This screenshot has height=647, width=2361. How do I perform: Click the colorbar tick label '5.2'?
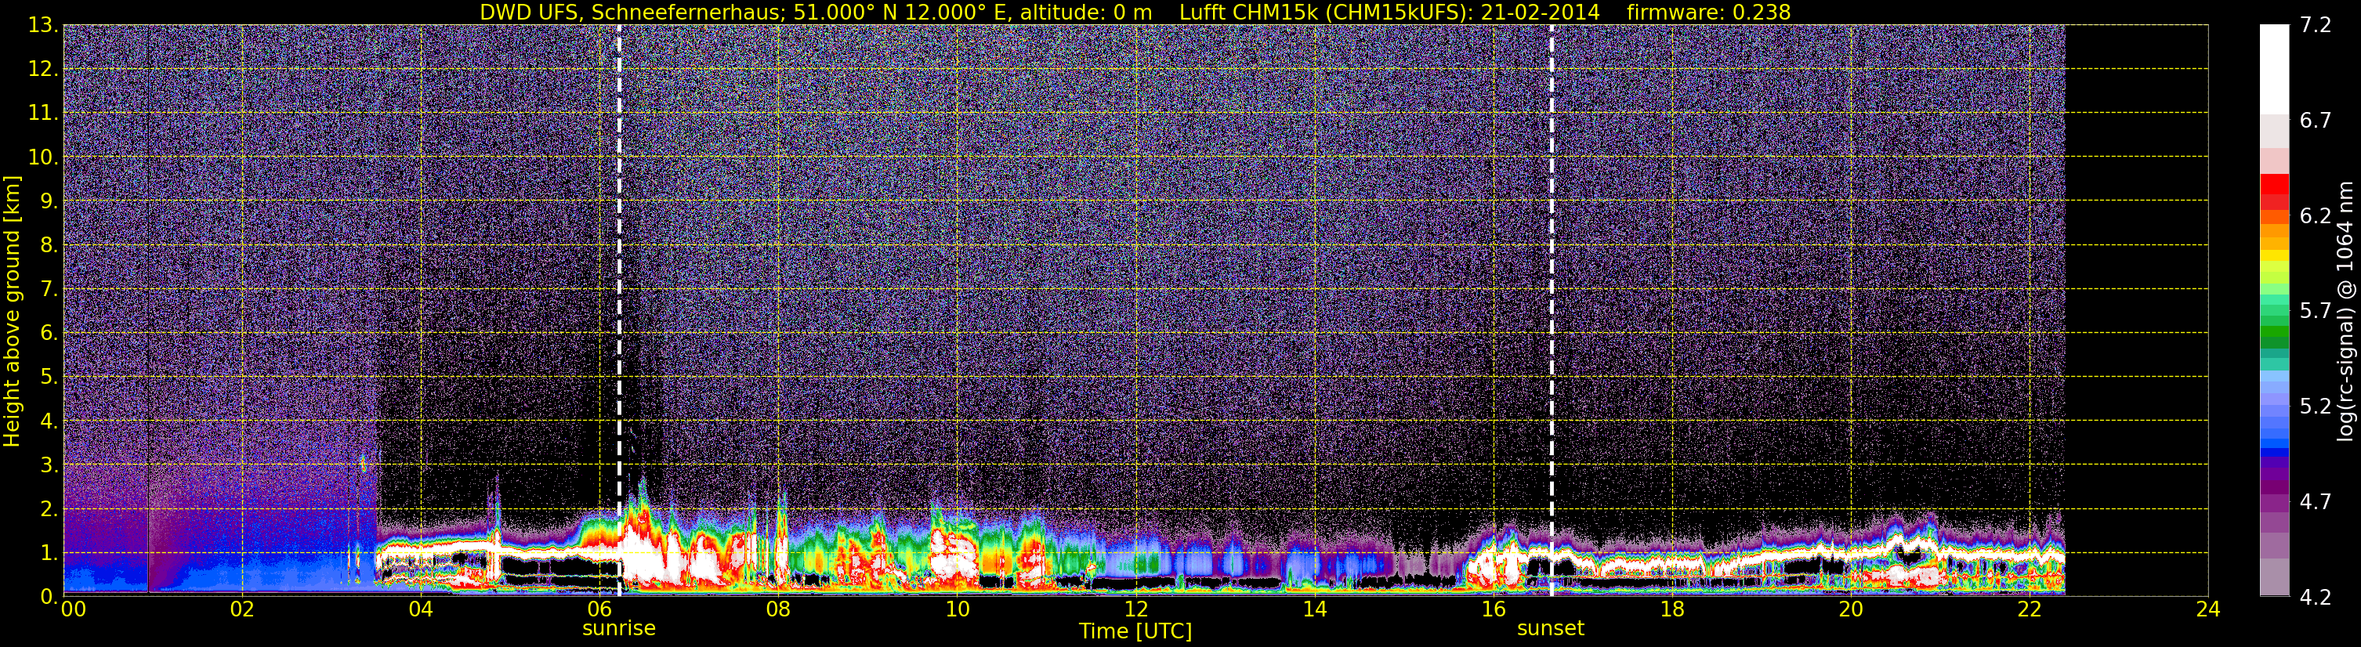(2316, 407)
